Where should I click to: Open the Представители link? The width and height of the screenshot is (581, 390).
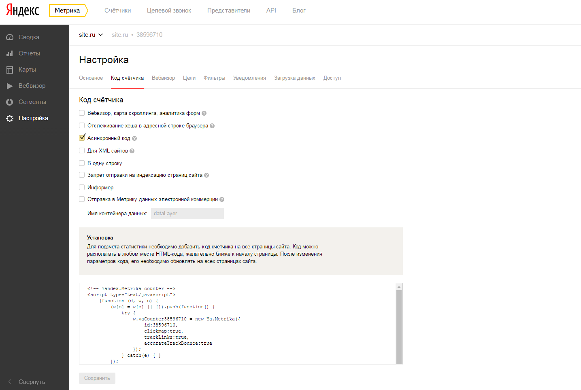coord(229,11)
